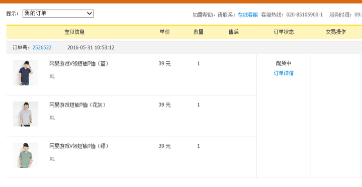Image resolution: width=362 pixels, height=187 pixels.
Task: Open product 网易游戏V领短袖T恤（绿）
Action: [79, 146]
